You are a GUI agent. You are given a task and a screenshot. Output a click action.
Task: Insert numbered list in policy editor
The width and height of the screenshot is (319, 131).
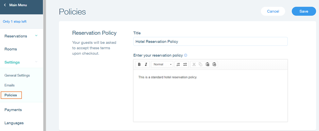point(178,65)
